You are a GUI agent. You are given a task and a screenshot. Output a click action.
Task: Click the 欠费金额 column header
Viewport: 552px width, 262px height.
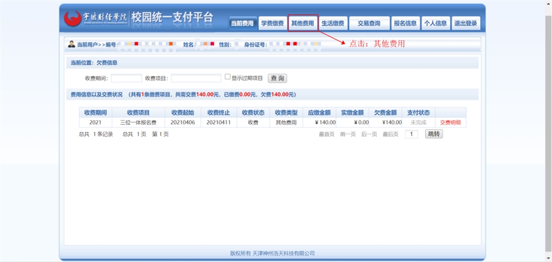385,113
